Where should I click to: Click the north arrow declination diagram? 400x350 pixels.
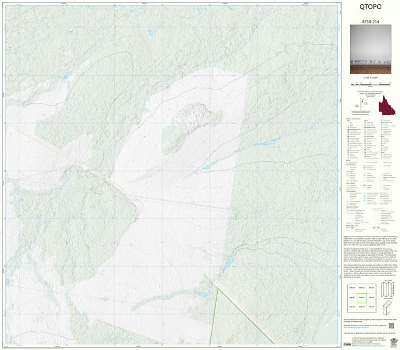coord(361,104)
